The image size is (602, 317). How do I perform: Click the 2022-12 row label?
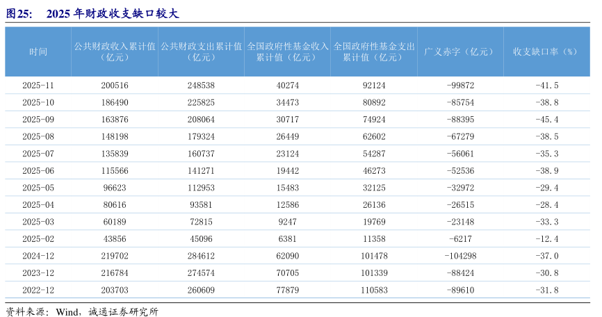pos(38,290)
